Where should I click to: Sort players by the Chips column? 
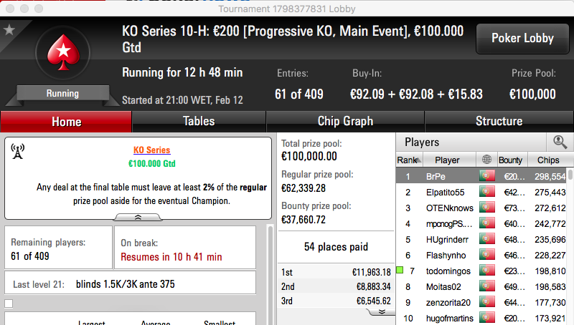(x=548, y=160)
